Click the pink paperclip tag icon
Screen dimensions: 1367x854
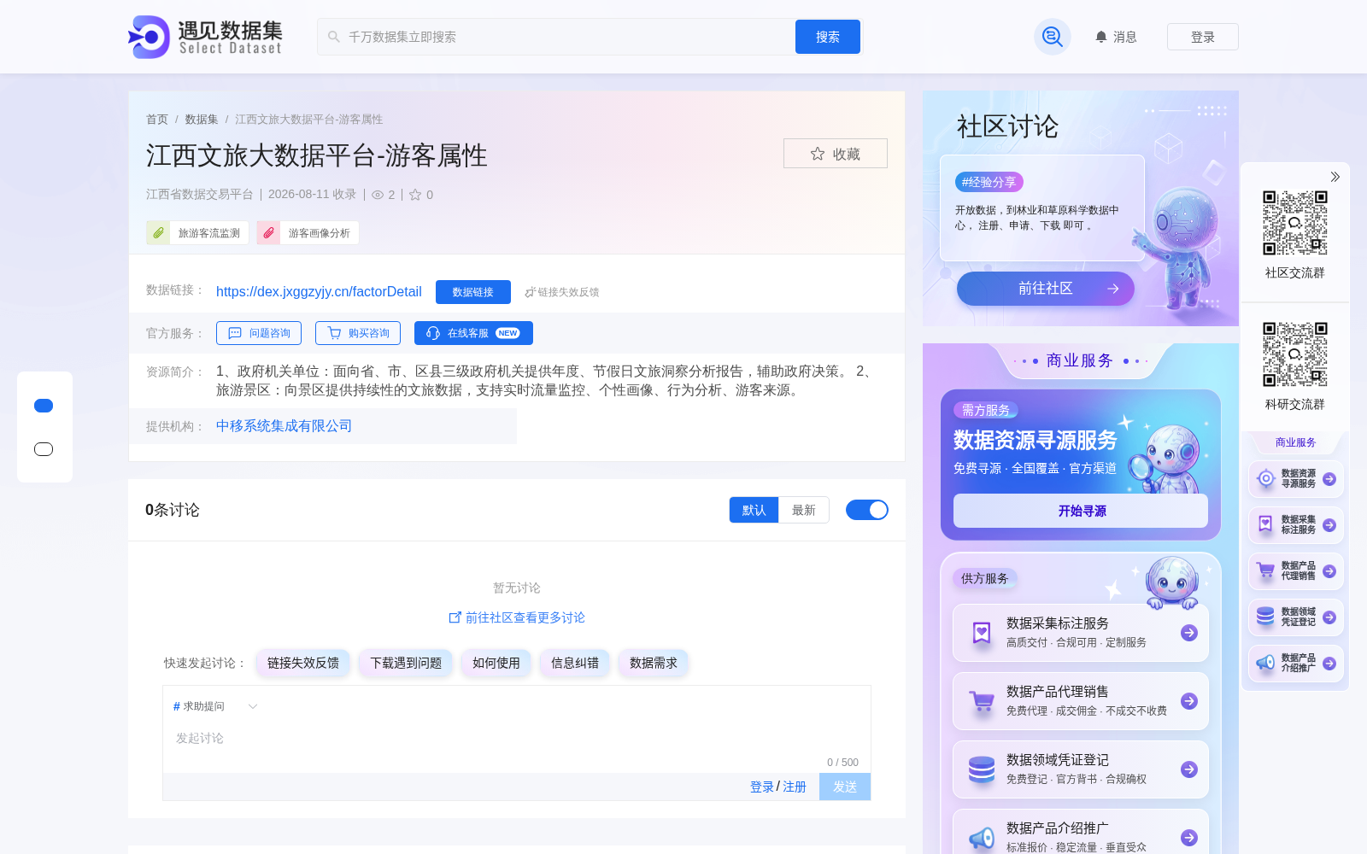(268, 232)
